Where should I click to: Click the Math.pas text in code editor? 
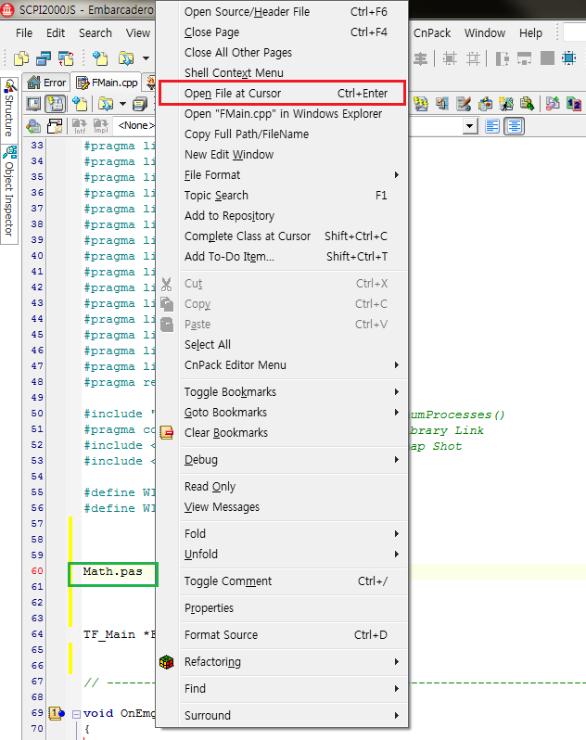click(113, 571)
